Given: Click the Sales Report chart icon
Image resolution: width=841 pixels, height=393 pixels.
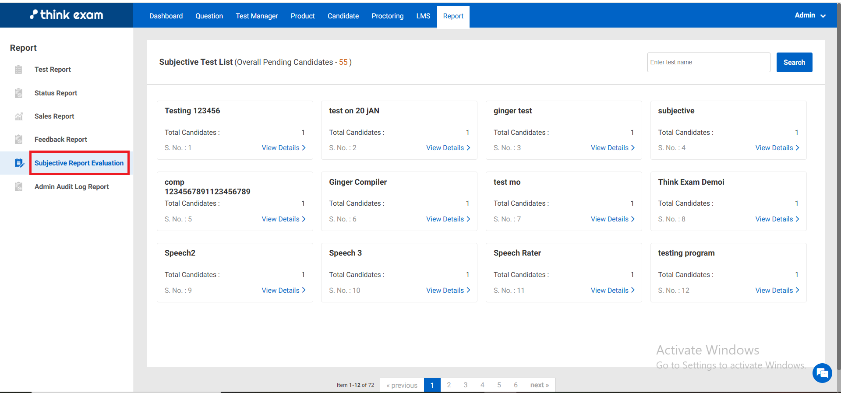Looking at the screenshot, I should coord(18,116).
